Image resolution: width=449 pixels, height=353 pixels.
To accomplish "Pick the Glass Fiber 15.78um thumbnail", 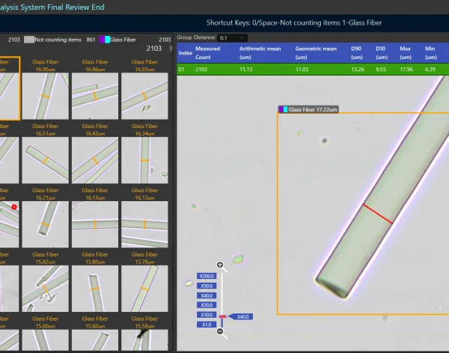I will pos(144,288).
